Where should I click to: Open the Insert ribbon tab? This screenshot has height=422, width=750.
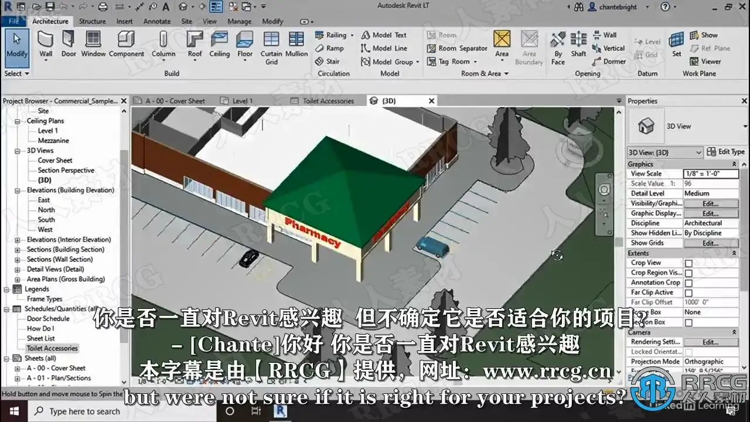[124, 22]
